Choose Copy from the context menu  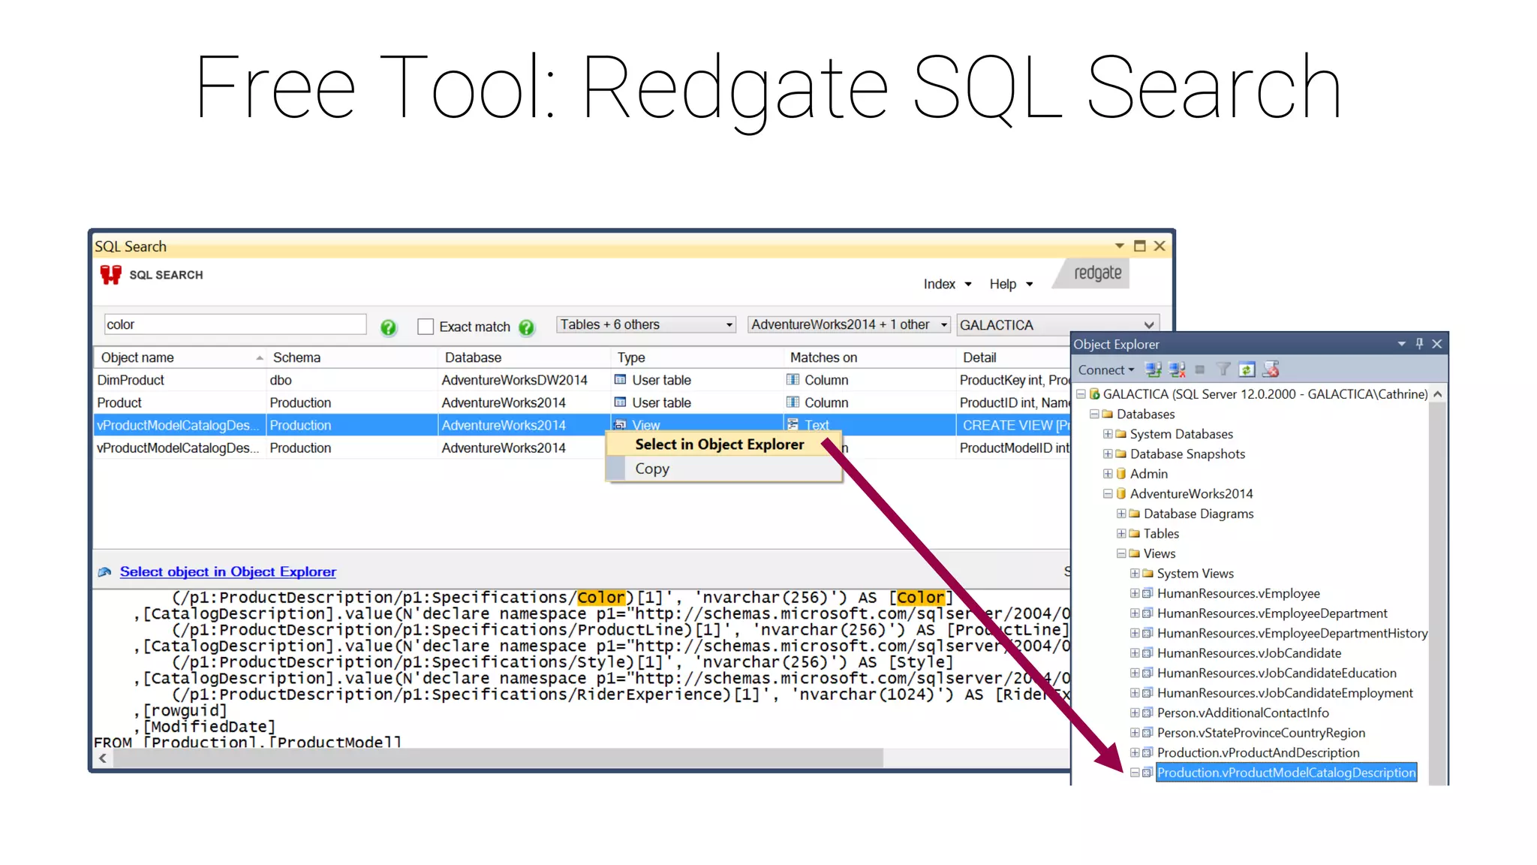(x=723, y=469)
